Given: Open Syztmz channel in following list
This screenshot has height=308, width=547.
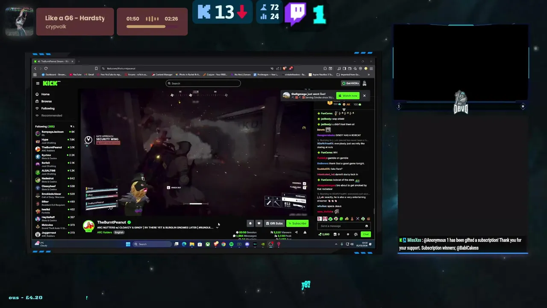Looking at the screenshot, I should click(x=55, y=156).
